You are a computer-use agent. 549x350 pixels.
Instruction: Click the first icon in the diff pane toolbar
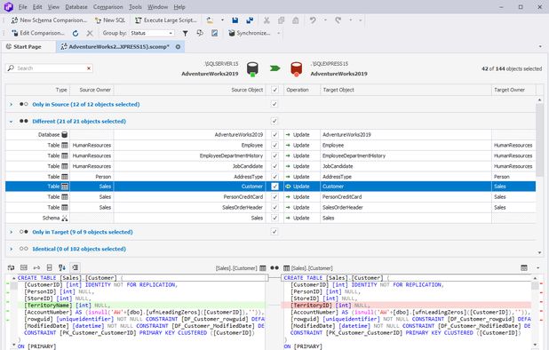[x=12, y=267]
